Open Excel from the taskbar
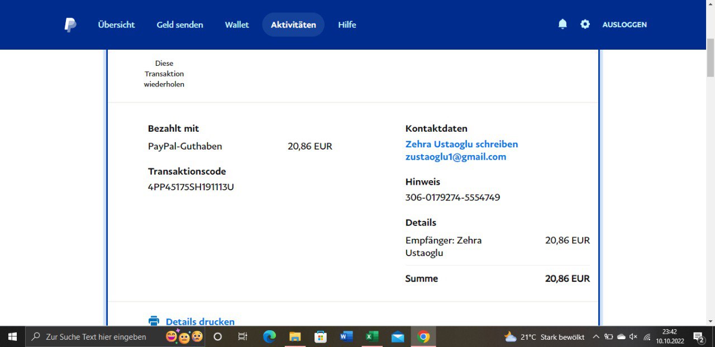The width and height of the screenshot is (715, 347). click(x=372, y=336)
